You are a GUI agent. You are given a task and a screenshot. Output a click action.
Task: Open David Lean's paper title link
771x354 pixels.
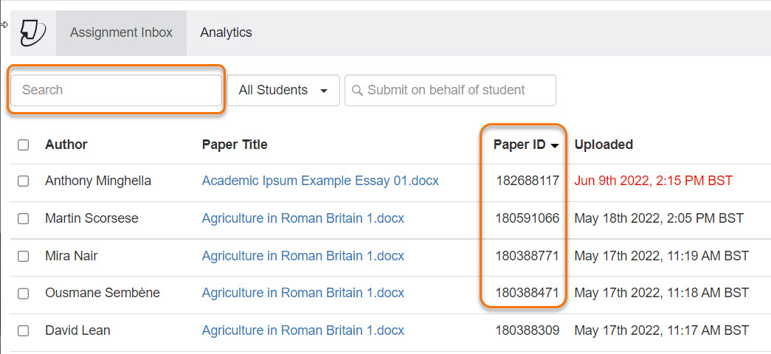[302, 330]
